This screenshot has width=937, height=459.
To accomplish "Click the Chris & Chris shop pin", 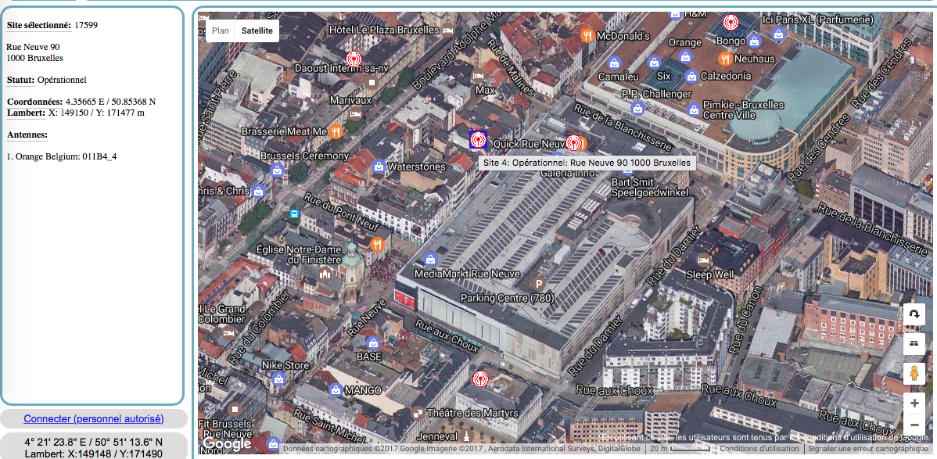I will coord(258,192).
